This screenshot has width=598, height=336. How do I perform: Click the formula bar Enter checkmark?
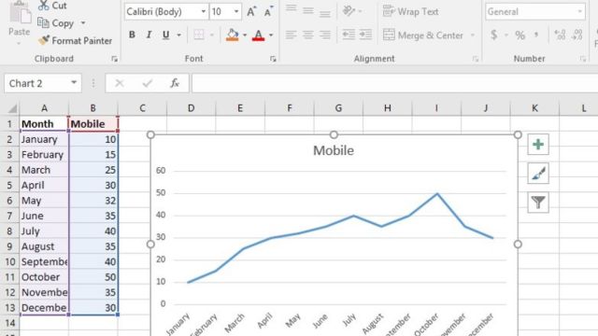(148, 83)
